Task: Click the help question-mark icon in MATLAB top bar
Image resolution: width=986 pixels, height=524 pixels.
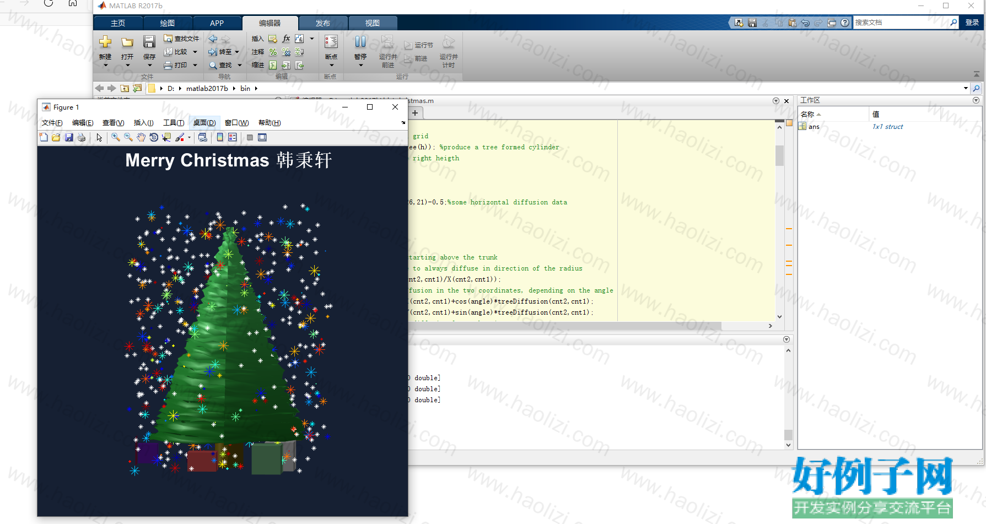Action: click(x=845, y=23)
